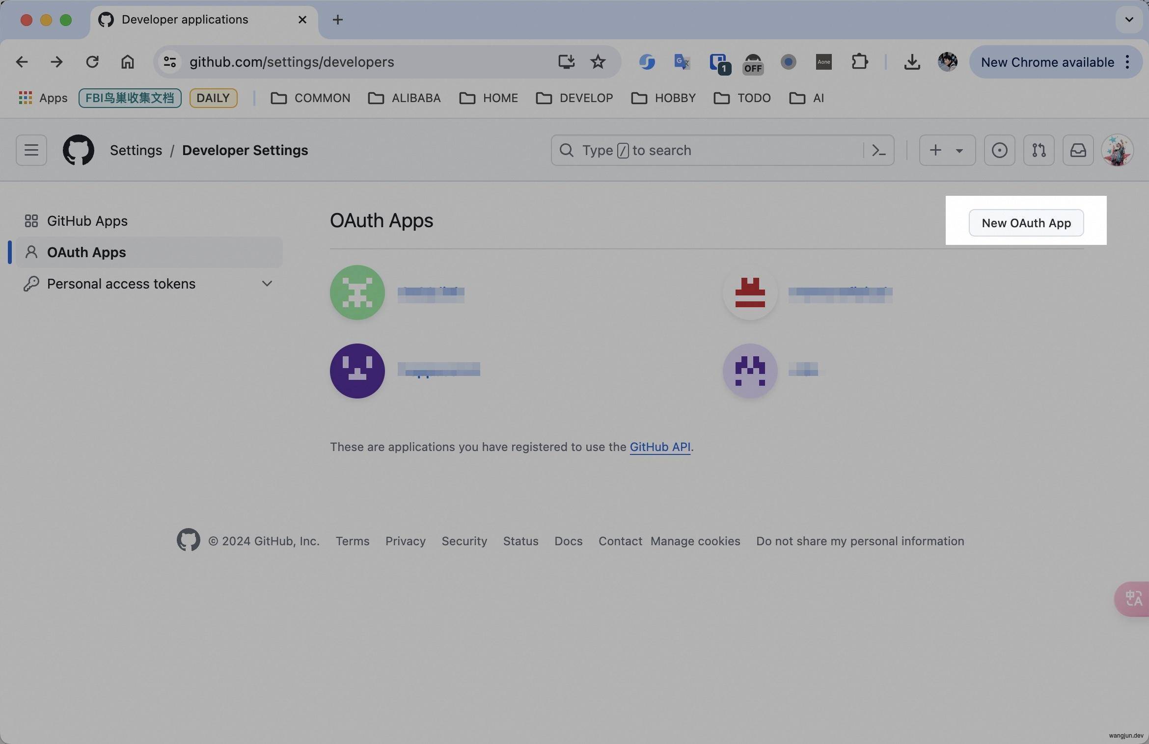
Task: Click the install app icon in address bar
Action: click(566, 62)
